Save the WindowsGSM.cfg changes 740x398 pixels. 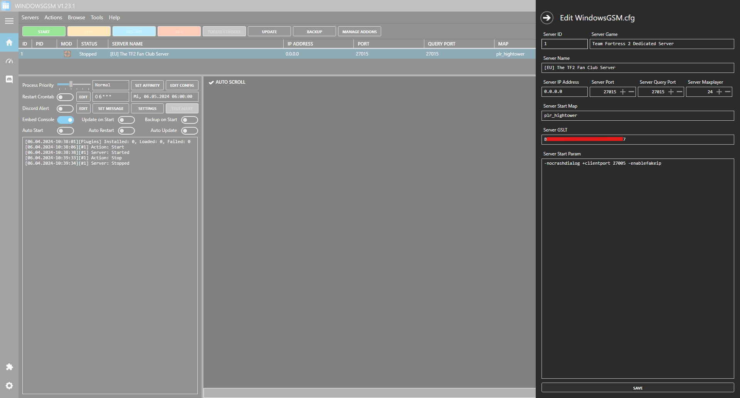tap(638, 388)
